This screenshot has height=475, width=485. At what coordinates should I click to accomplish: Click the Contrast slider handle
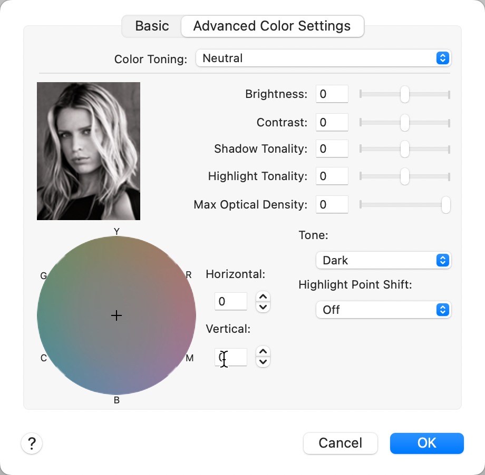404,123
